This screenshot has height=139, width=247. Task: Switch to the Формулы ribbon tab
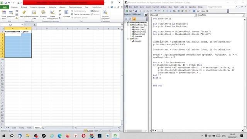click(52, 7)
